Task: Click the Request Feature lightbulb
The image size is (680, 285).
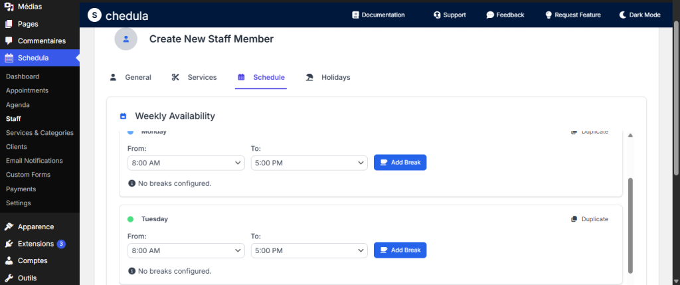Action: [x=549, y=15]
